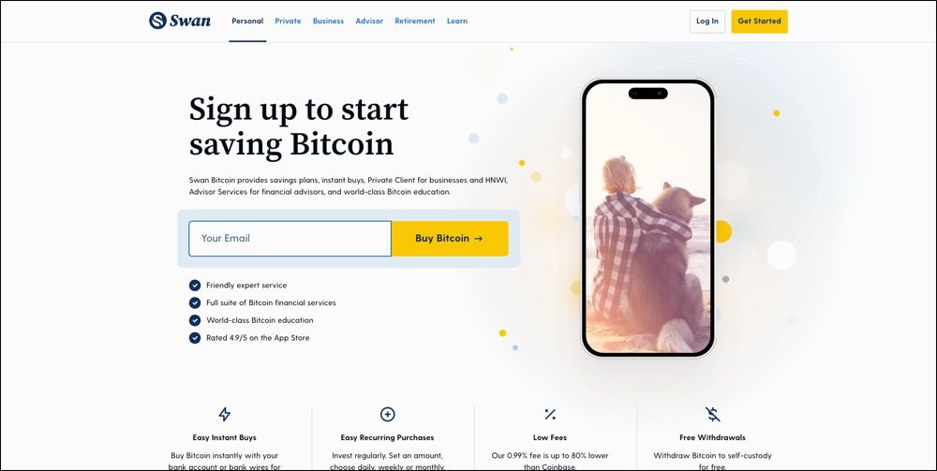Click the Swan logo icon

click(x=157, y=21)
